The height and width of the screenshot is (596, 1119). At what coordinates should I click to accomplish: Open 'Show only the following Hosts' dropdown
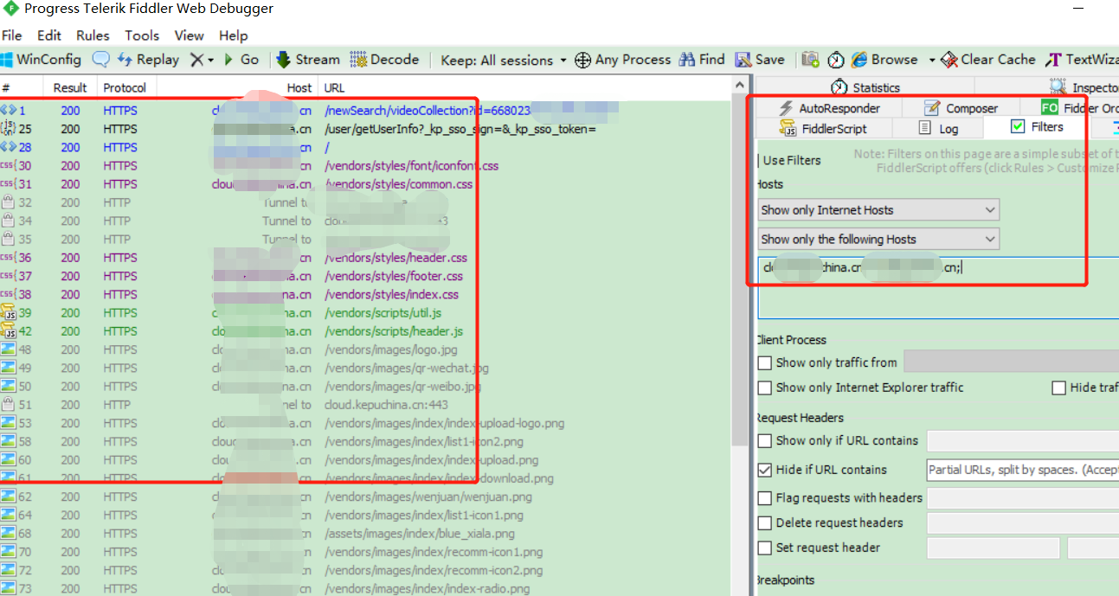coord(878,239)
